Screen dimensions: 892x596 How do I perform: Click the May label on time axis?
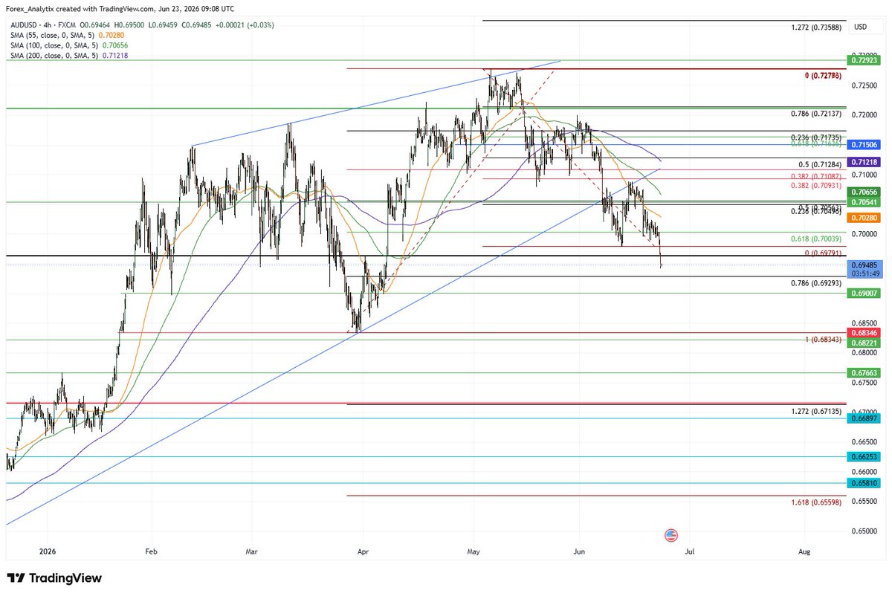pos(474,552)
